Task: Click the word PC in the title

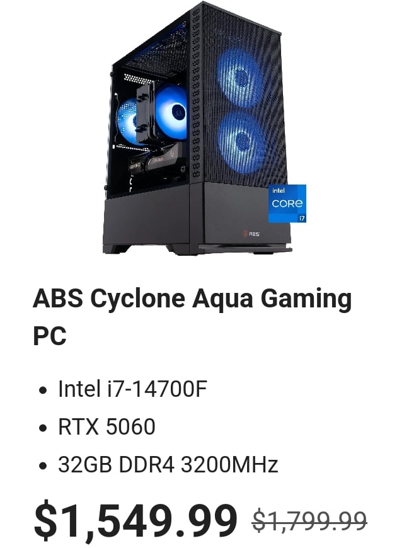Action: click(50, 336)
